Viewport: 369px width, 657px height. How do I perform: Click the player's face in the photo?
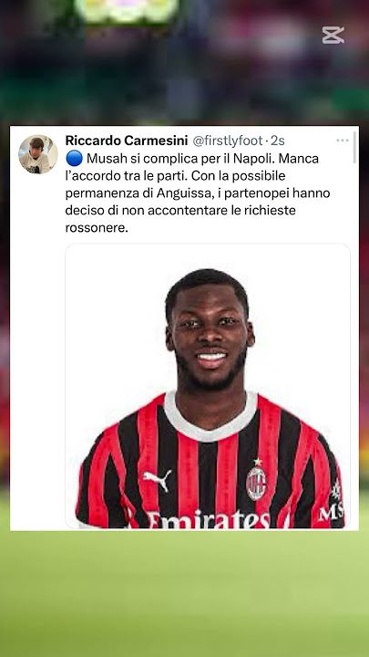210,335
